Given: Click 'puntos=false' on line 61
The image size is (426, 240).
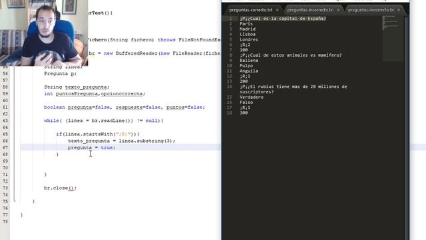Looking at the screenshot, I should pos(186,107).
